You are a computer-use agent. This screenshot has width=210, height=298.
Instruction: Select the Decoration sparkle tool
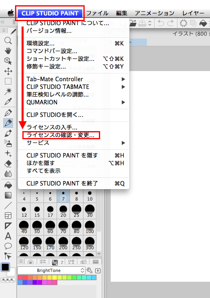8,153
